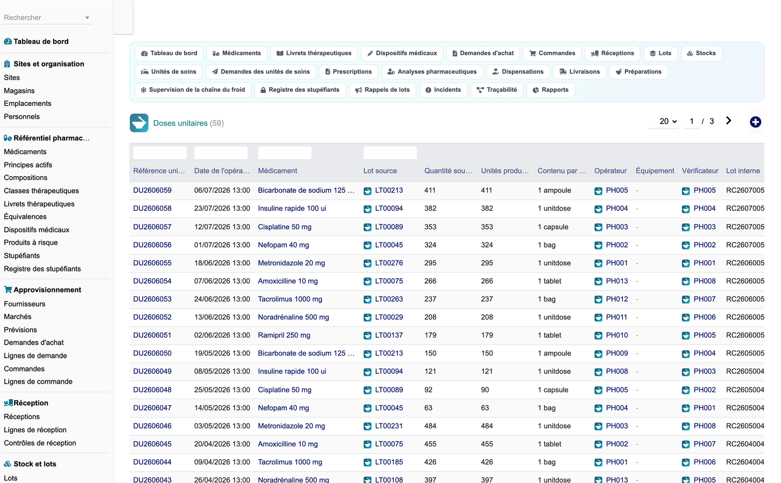Open the Livrets thérapeutiques tab
This screenshot has width=781, height=483.
pos(313,53)
